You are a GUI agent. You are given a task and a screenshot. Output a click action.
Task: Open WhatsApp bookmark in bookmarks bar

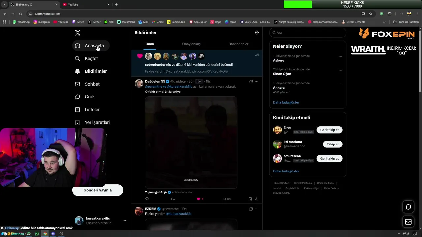tap(21, 22)
